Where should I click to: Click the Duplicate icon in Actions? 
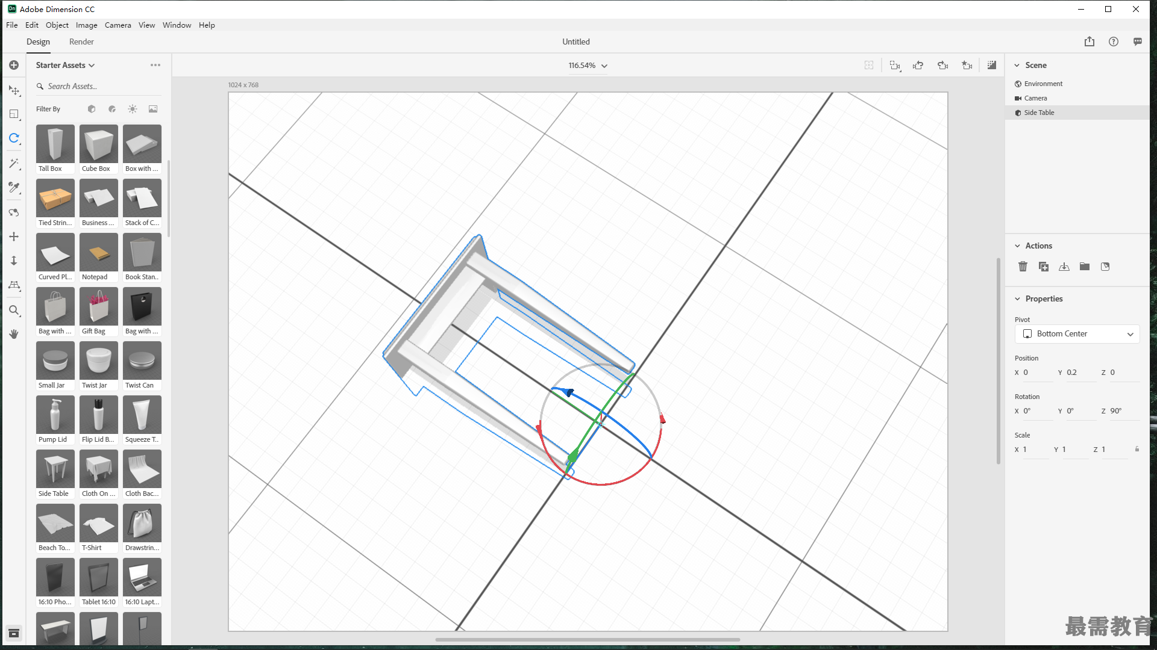(x=1044, y=267)
